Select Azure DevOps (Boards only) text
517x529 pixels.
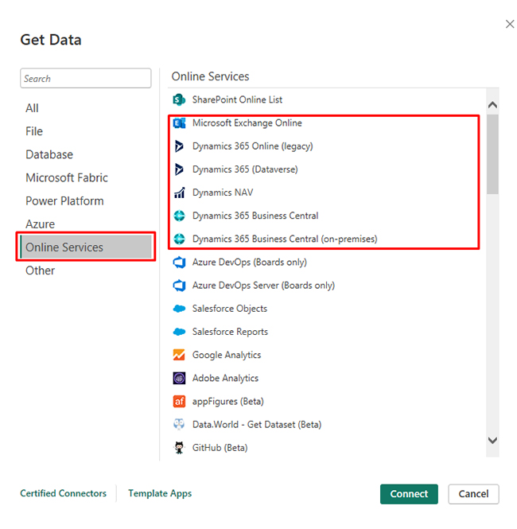click(x=250, y=263)
